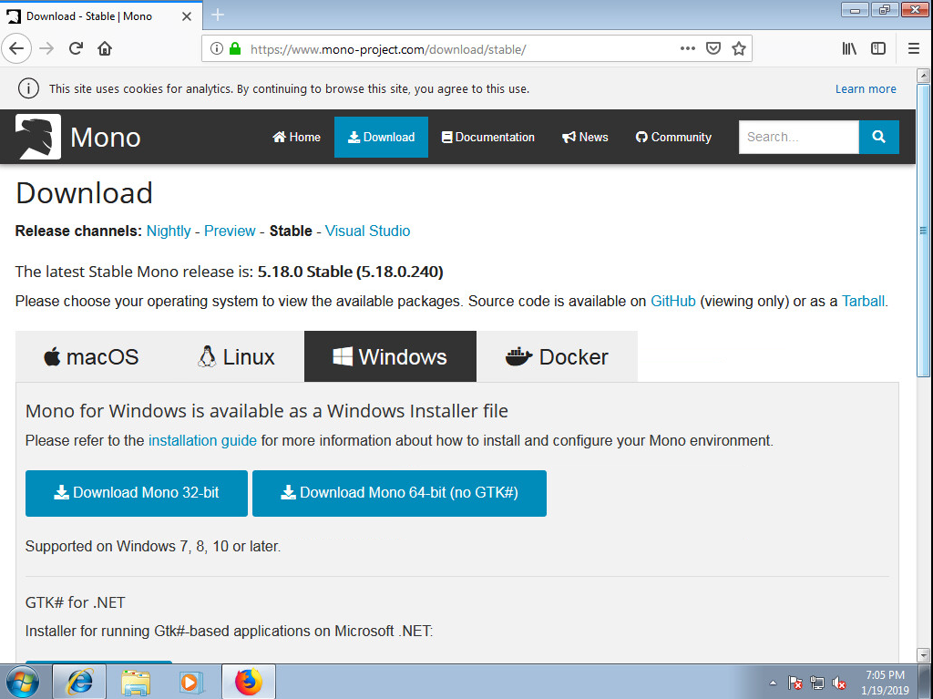Show Library bookmarks and history icon
The height and width of the screenshot is (699, 933).
(849, 48)
